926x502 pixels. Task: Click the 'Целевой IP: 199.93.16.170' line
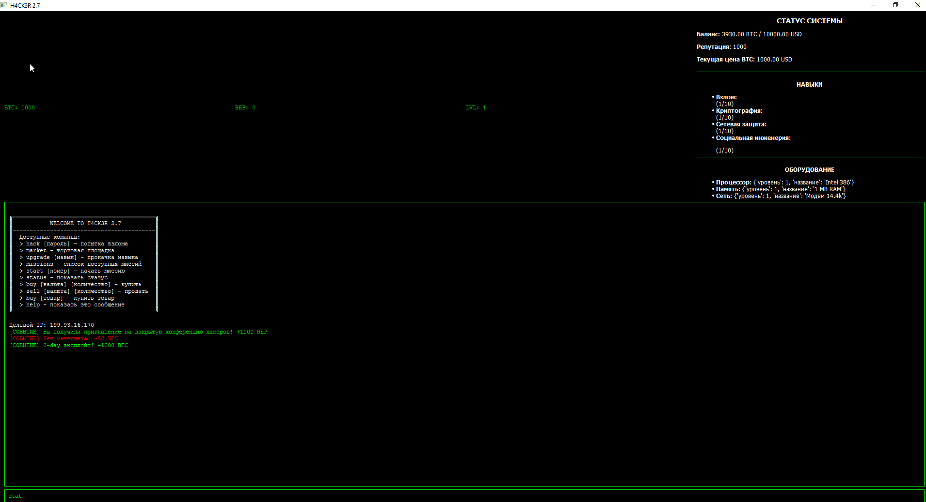(51, 325)
